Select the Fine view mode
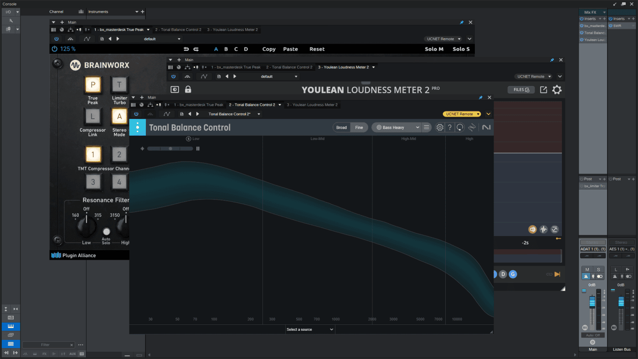Image resolution: width=638 pixels, height=359 pixels. [359, 128]
